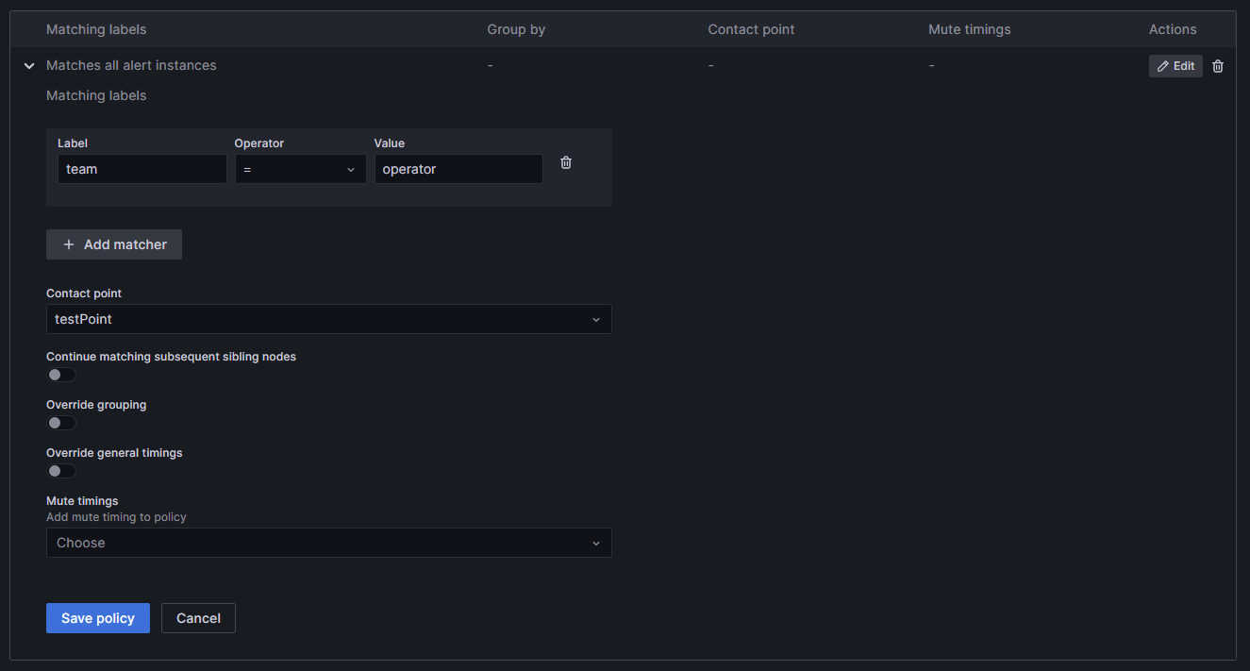
Task: Open the Operator dropdown arrow icon
Action: [x=351, y=169]
